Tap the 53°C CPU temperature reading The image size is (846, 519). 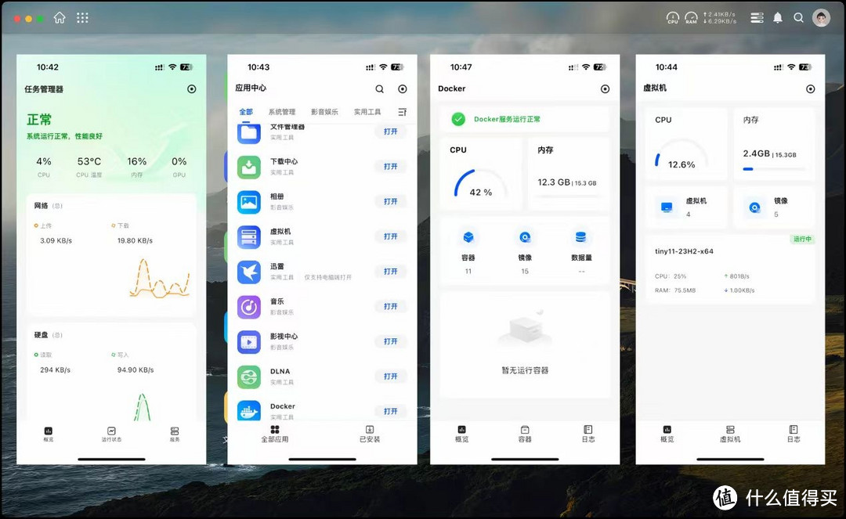(89, 161)
